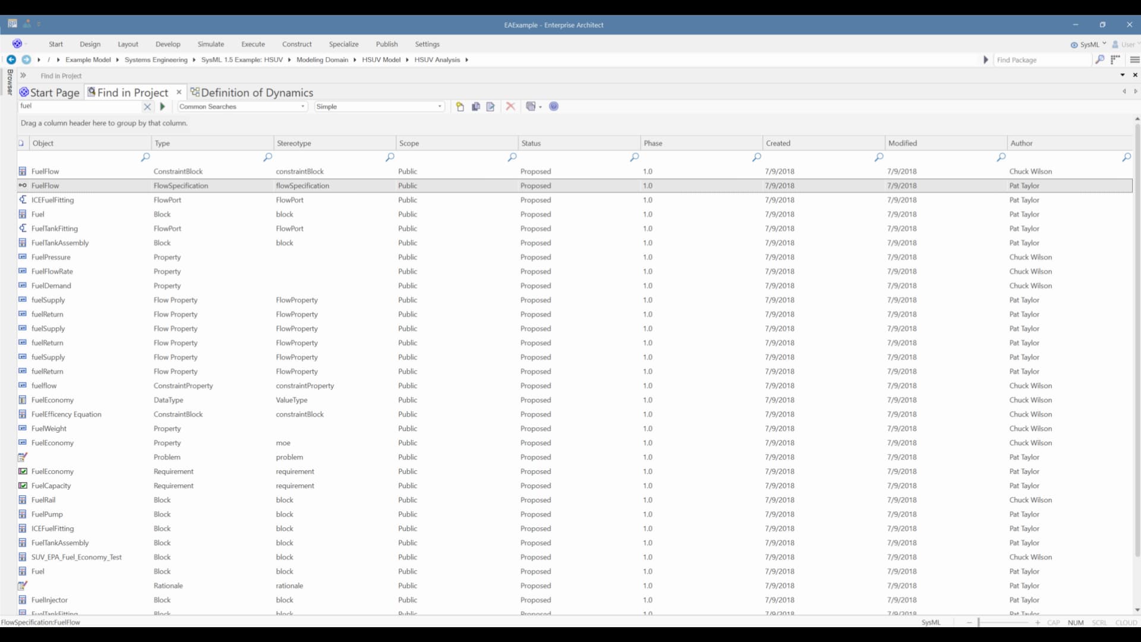The width and height of the screenshot is (1141, 642).
Task: Select the SUV_EPA_Fuel_Economy_Test row
Action: pyautogui.click(x=575, y=557)
